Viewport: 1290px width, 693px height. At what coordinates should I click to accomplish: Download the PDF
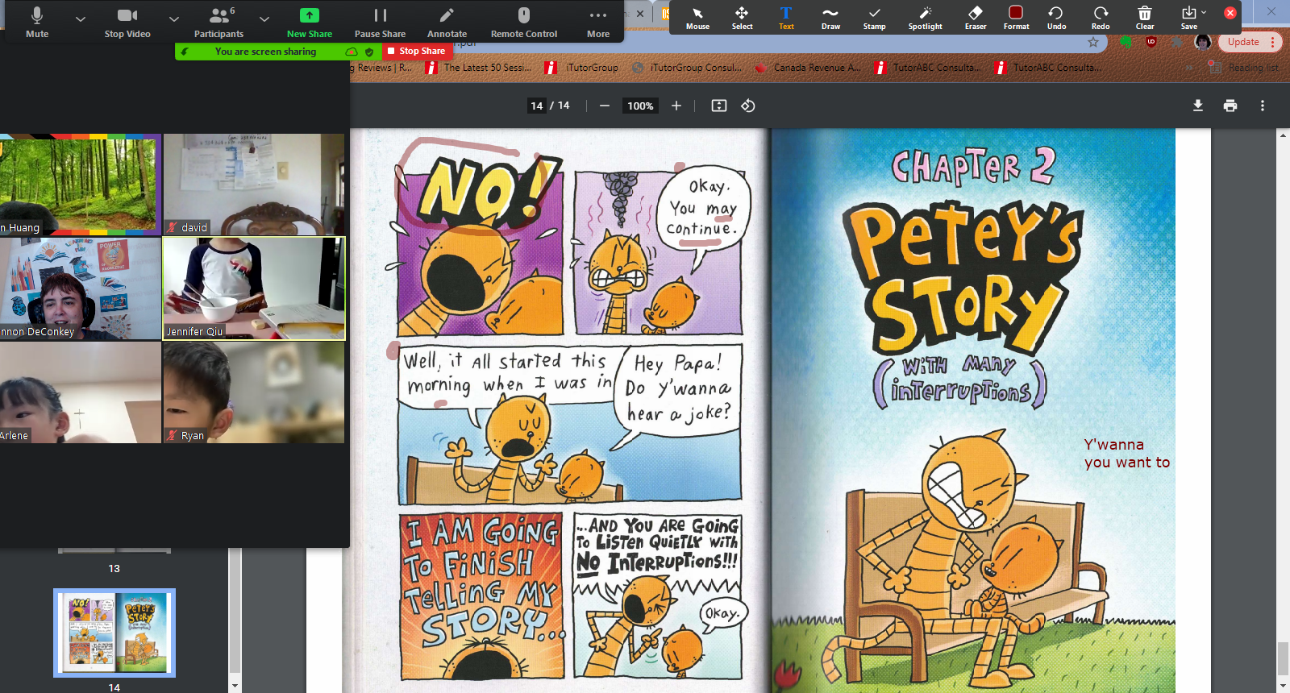coord(1198,106)
